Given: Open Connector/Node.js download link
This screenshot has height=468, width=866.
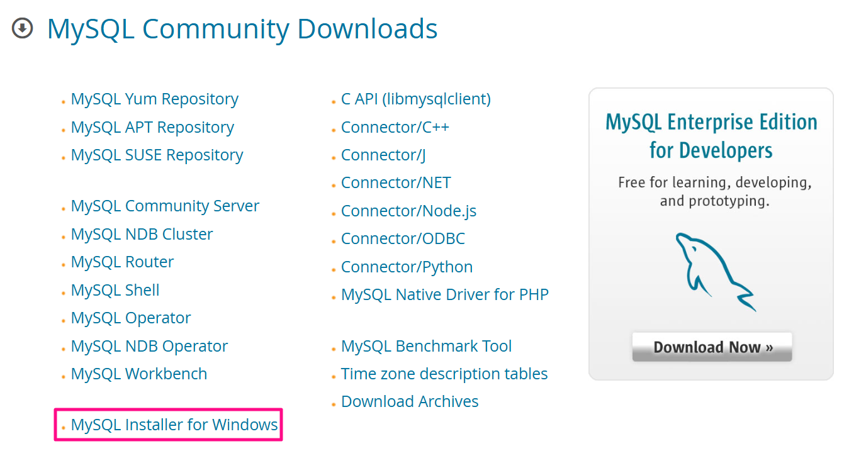Looking at the screenshot, I should 408,211.
